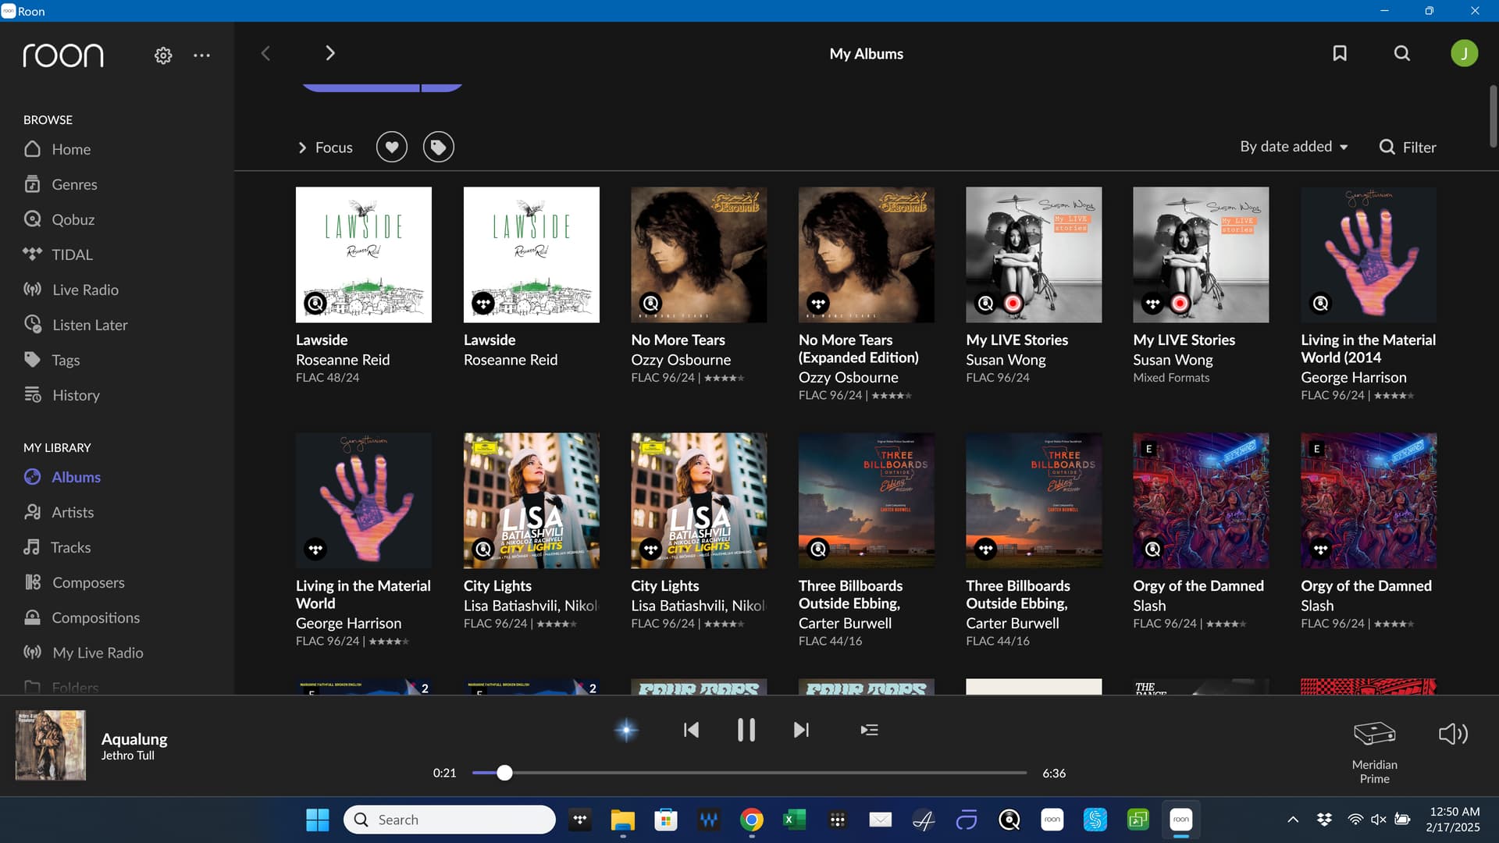This screenshot has height=843, width=1499.
Task: Click the Jethro Tull artist link
Action: tap(128, 756)
